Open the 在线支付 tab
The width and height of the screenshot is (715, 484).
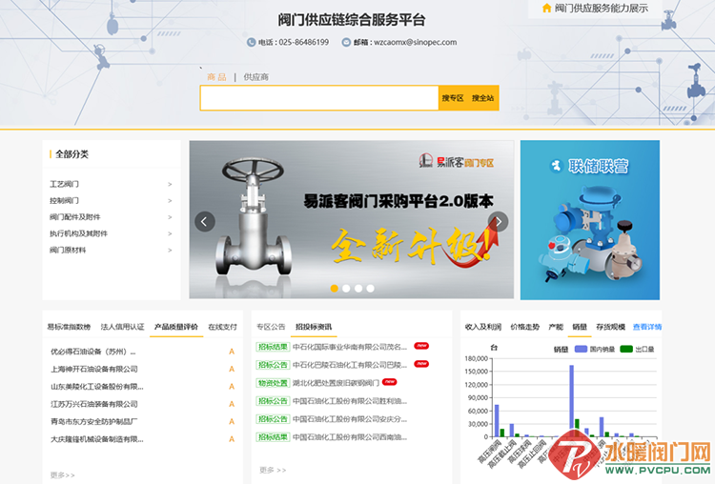click(x=222, y=327)
